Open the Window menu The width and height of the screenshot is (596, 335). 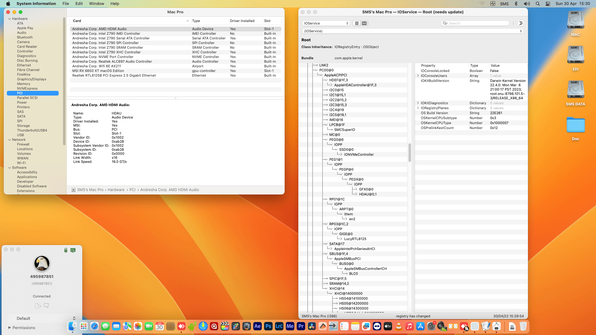click(x=97, y=4)
